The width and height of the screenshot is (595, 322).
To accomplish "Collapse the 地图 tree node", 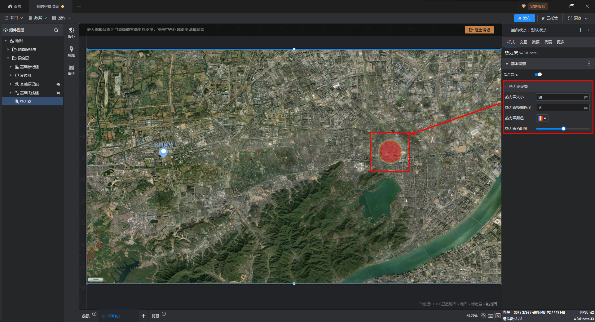I will tap(6, 41).
